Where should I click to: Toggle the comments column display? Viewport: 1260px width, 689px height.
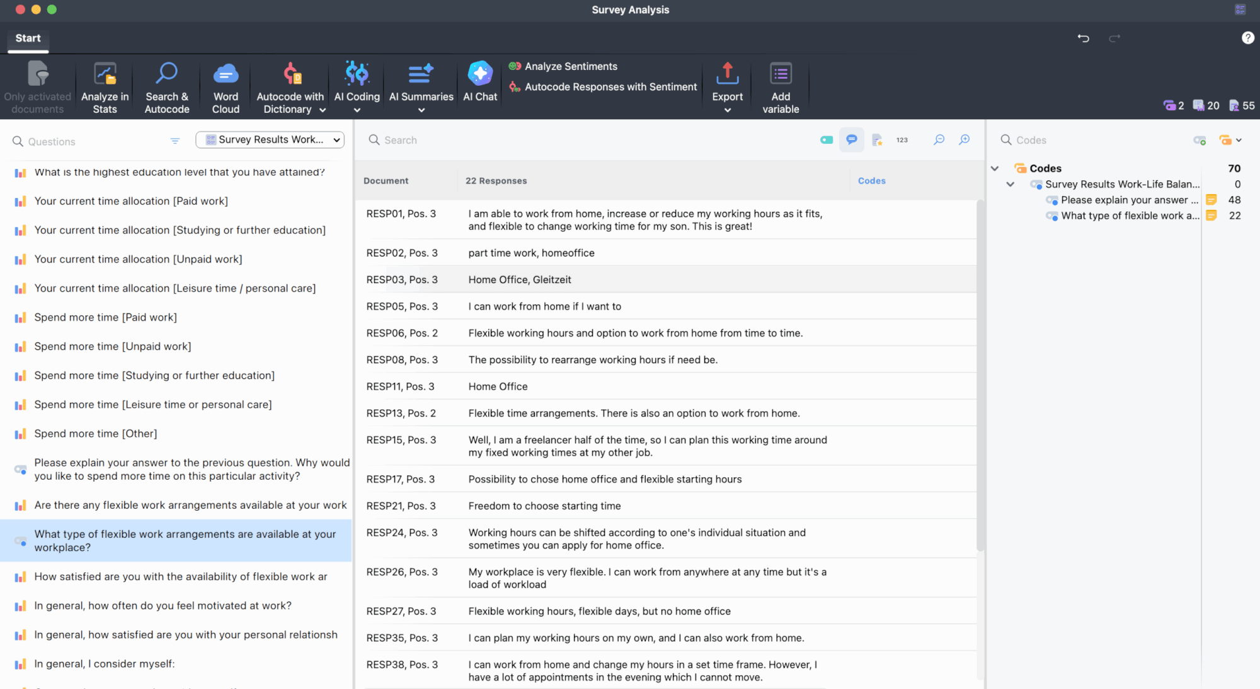[x=852, y=139]
